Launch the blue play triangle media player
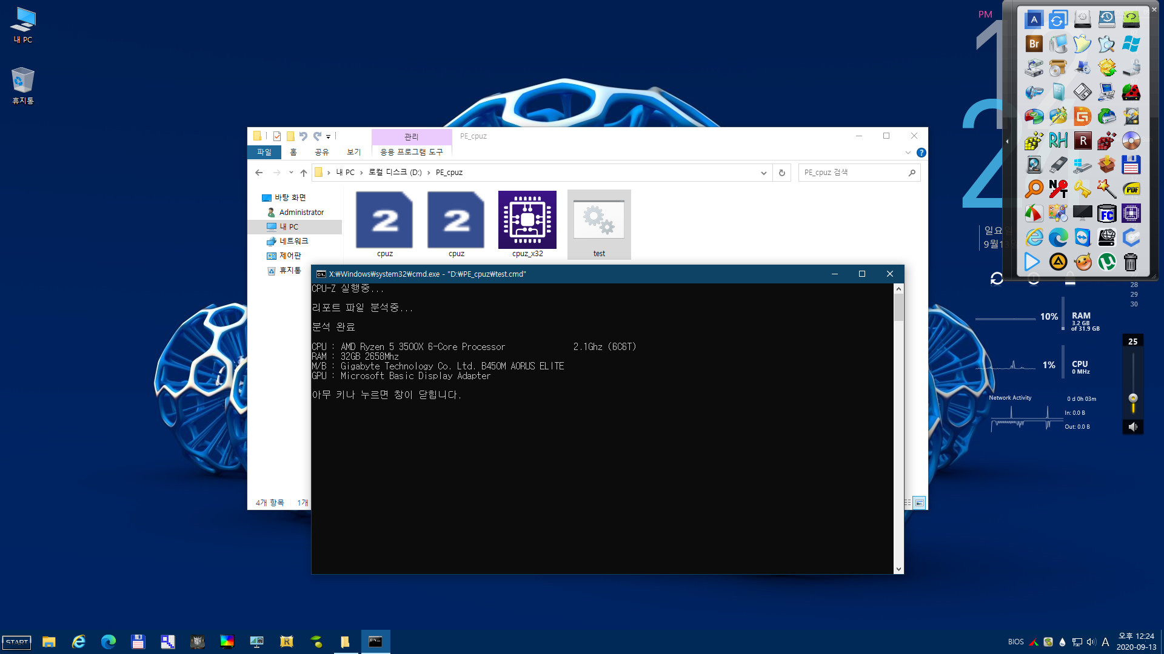 (x=1032, y=262)
